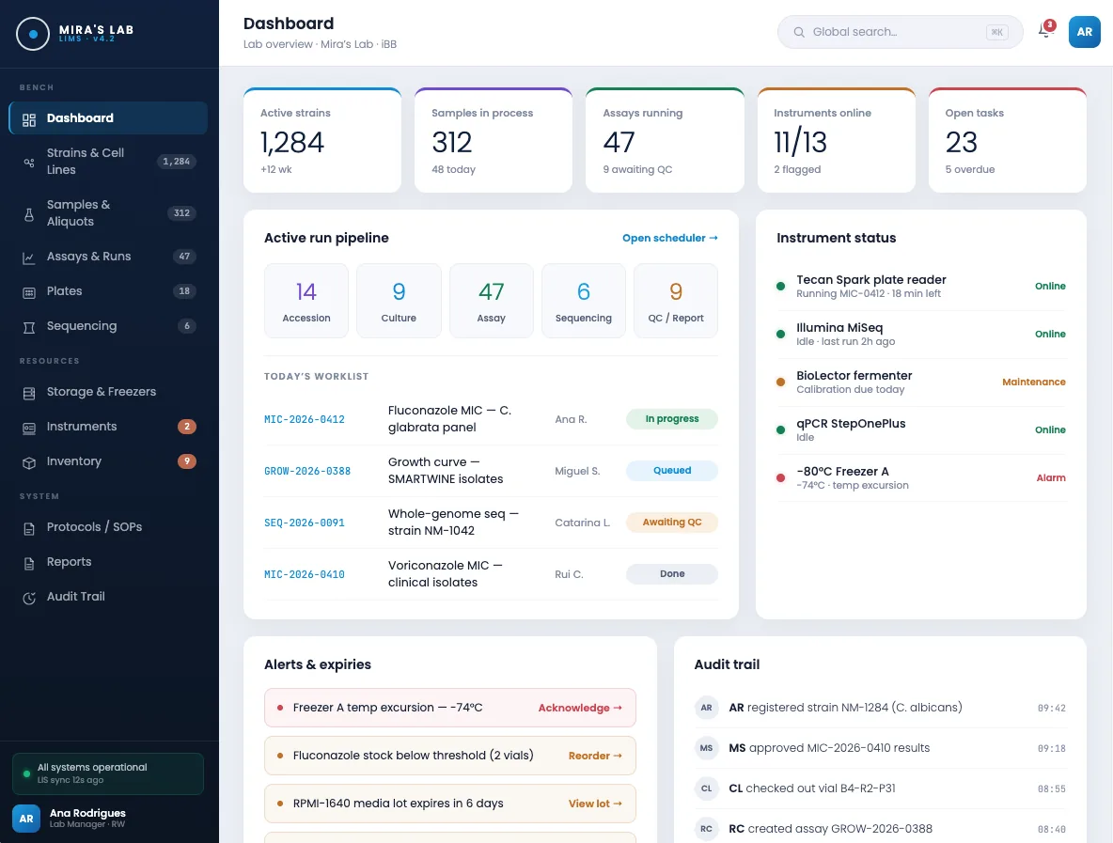Image resolution: width=1113 pixels, height=843 pixels.
Task: Open the Assays running stat card
Action: click(666, 140)
